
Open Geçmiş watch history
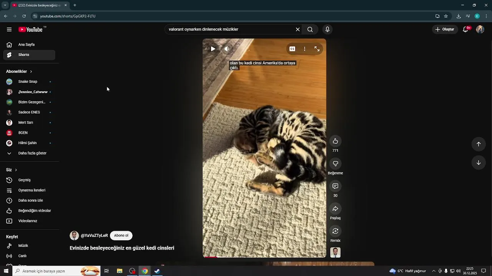tap(29, 180)
